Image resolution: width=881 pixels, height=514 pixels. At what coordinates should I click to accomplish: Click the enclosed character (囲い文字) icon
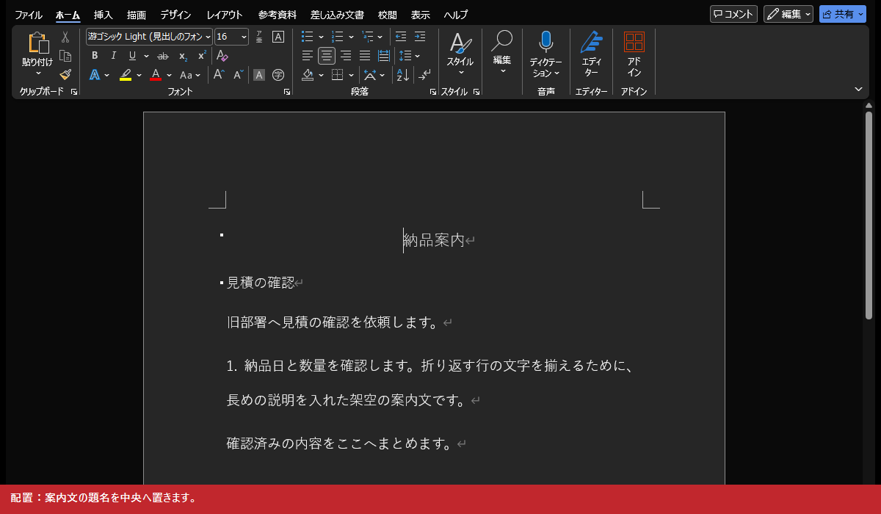pos(278,74)
